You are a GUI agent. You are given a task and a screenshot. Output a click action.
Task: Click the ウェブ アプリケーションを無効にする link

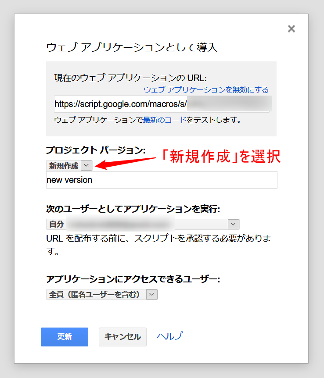(206, 90)
